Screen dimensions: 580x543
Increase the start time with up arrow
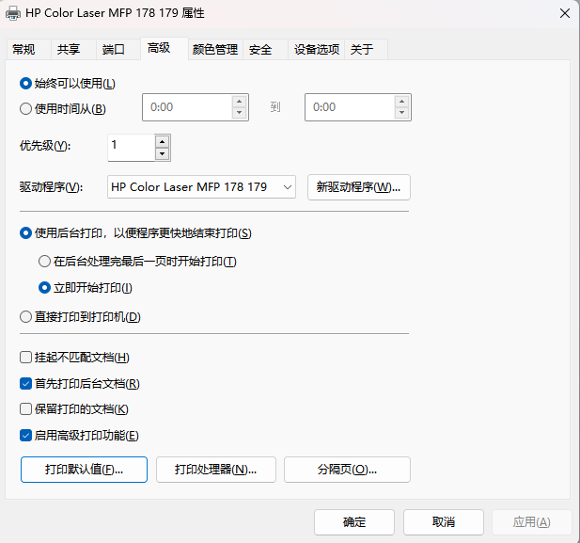tap(240, 102)
